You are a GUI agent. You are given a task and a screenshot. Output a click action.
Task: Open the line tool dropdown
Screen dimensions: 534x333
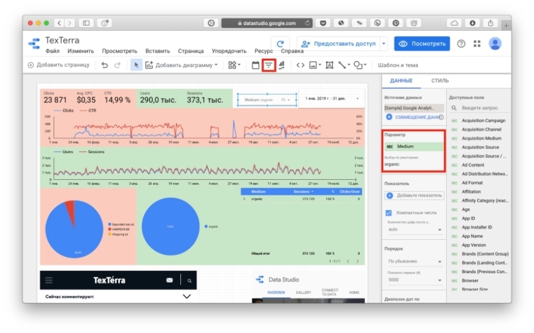pos(344,65)
